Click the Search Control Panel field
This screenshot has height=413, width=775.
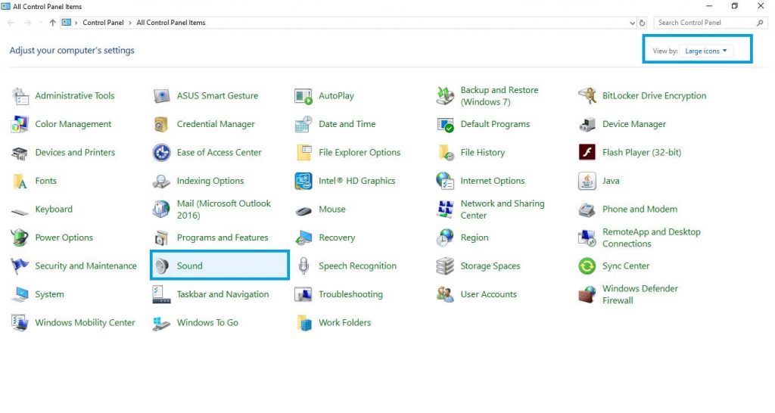710,23
